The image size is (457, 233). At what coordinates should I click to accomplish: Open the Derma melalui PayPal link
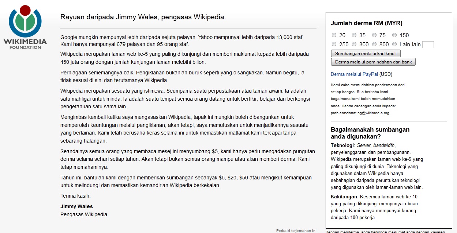pos(354,74)
